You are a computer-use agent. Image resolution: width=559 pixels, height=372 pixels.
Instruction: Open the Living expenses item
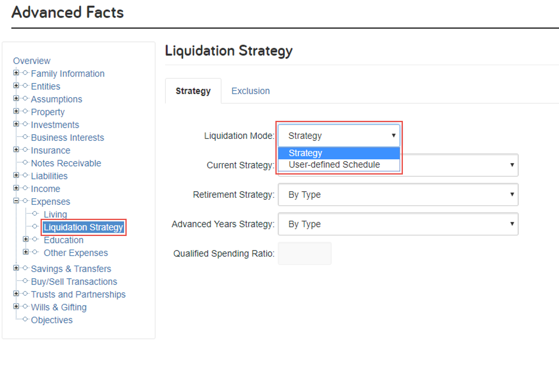tap(55, 215)
